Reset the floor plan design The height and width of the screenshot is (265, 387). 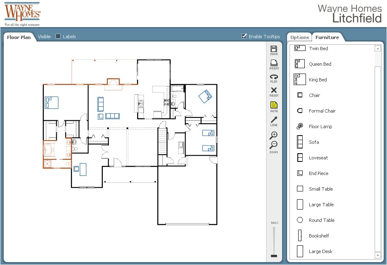[273, 91]
